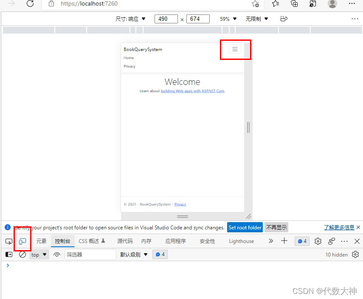Viewport: 363px width, 299px height.
Task: Open the Sources tab
Action: (125, 241)
